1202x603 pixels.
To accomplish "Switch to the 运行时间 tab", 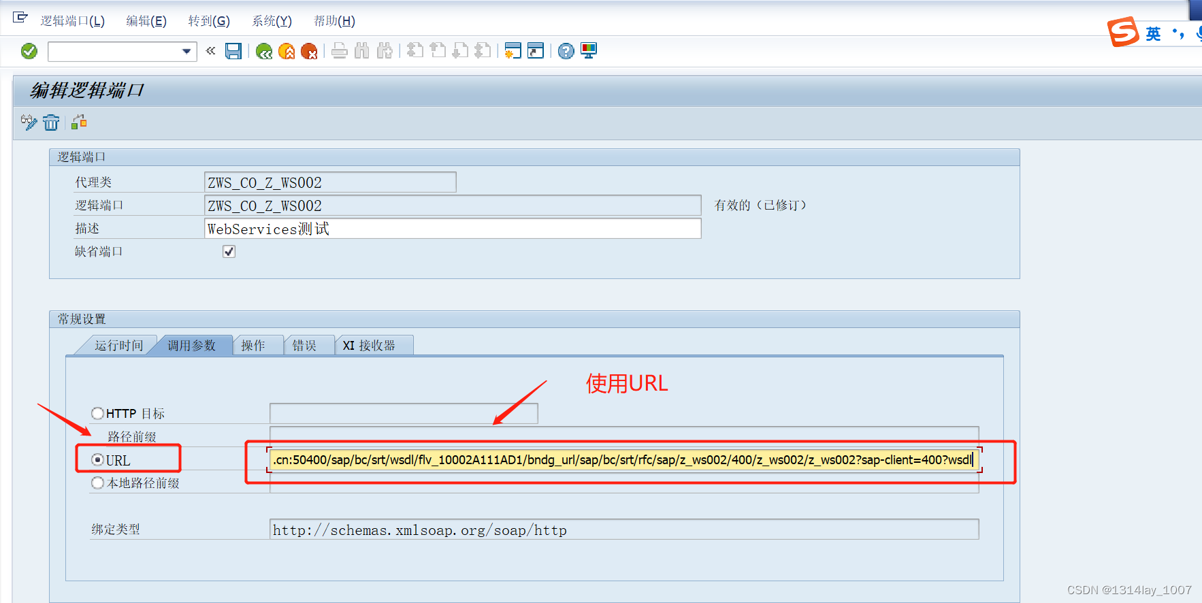I will [x=118, y=346].
